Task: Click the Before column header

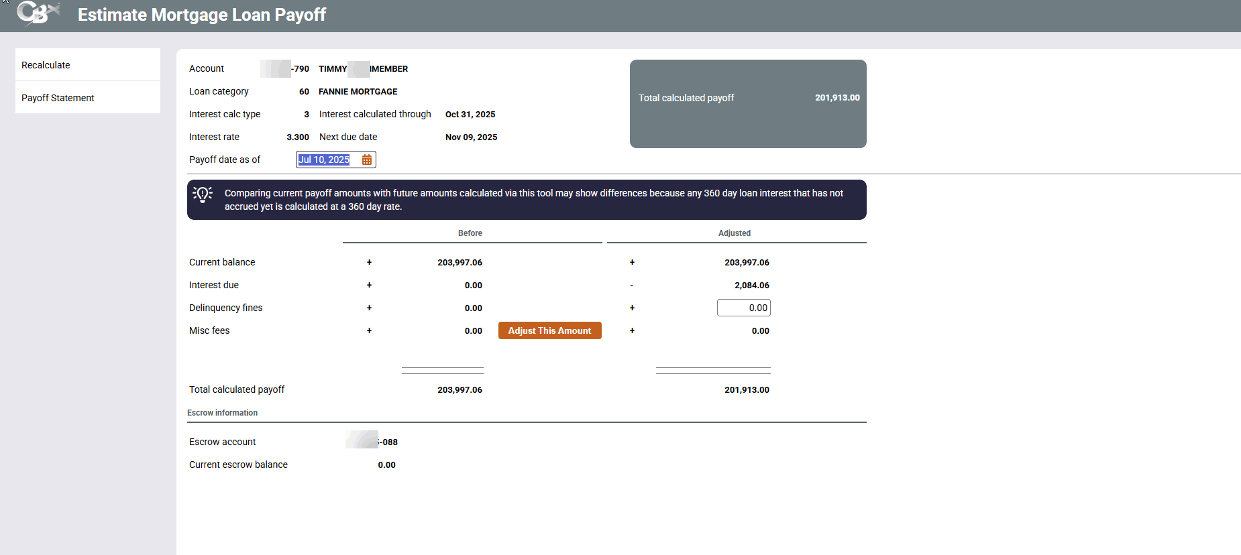Action: coord(470,233)
